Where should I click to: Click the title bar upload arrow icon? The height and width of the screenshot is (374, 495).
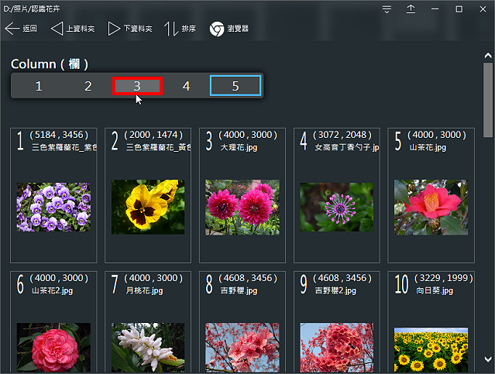(x=411, y=9)
